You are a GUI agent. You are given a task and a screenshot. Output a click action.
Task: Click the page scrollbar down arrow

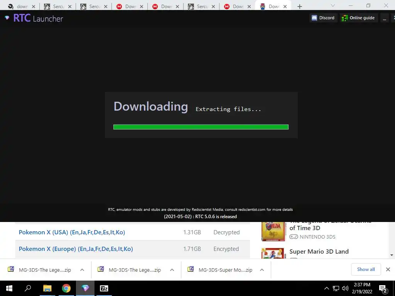click(392, 255)
